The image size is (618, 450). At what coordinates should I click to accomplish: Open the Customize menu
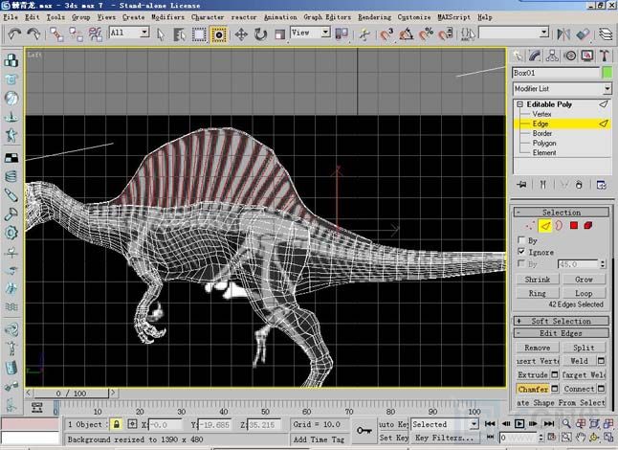[414, 17]
